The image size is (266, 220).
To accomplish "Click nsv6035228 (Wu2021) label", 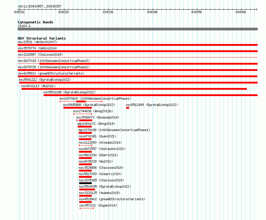I will [x=96, y=161].
